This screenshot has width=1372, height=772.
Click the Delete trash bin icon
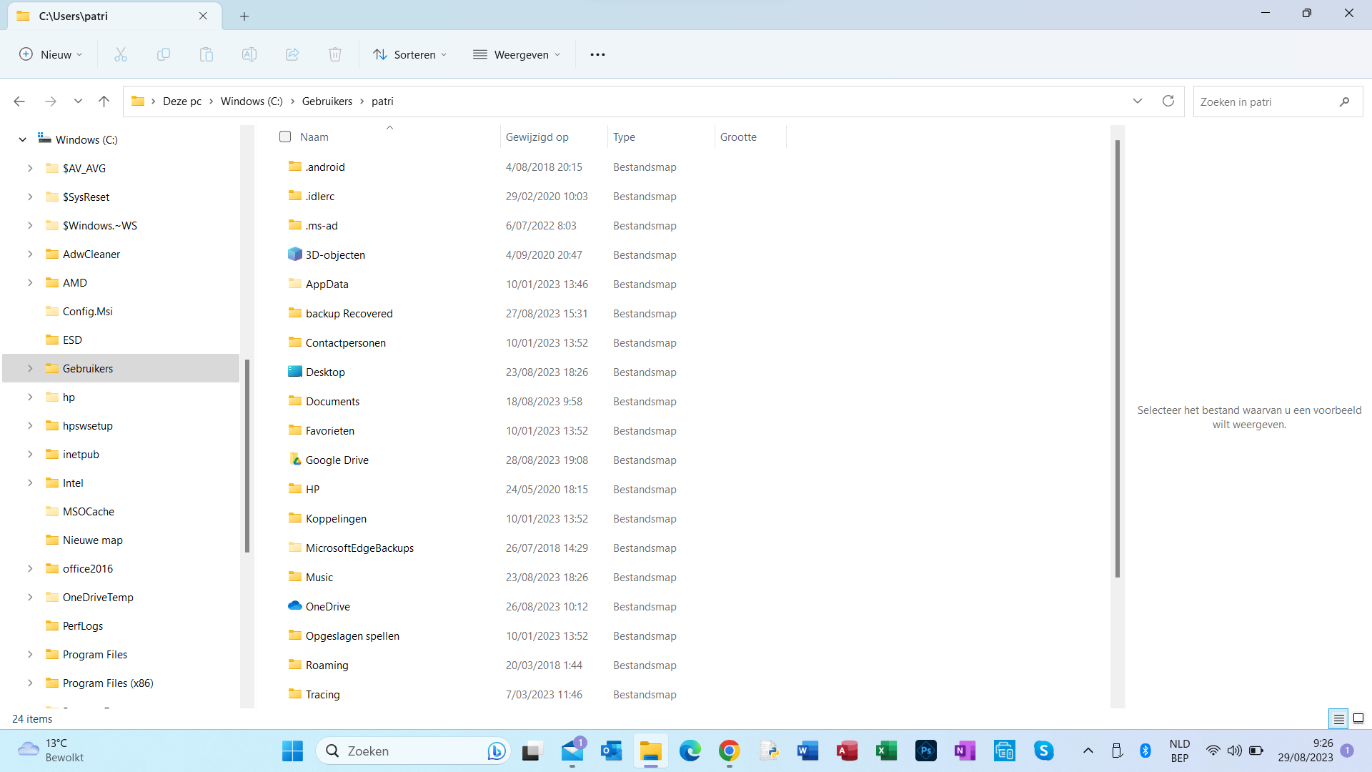[335, 54]
